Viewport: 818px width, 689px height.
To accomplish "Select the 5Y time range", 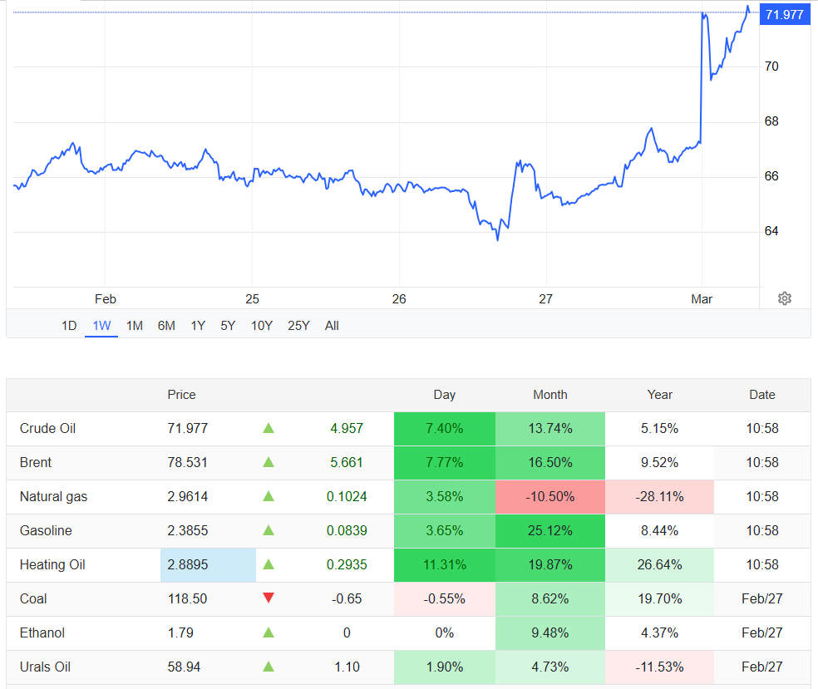I will (228, 325).
